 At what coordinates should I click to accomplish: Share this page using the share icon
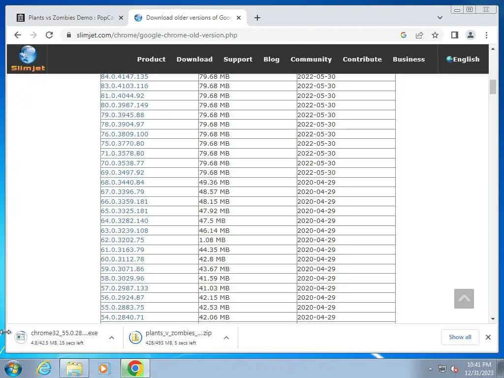click(x=419, y=35)
